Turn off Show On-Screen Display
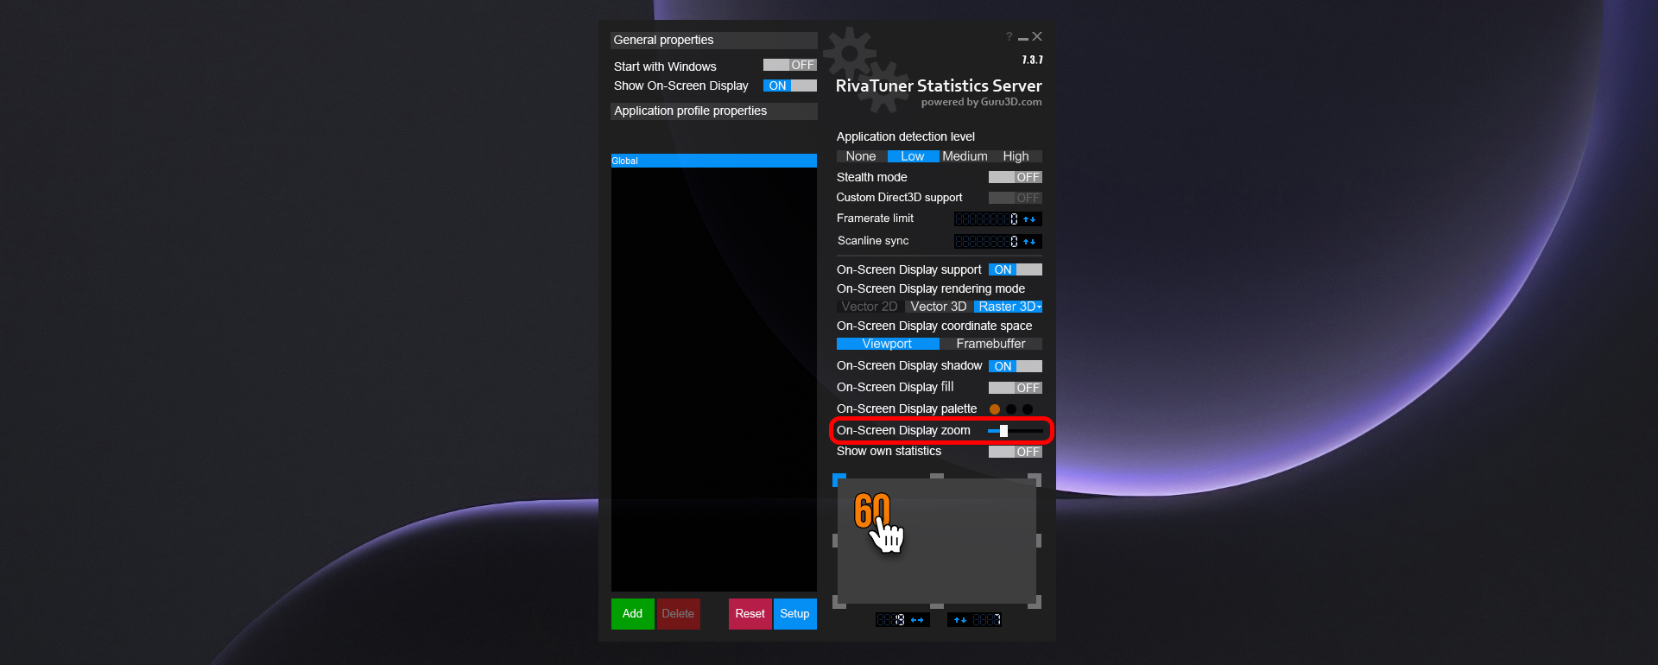 click(790, 85)
